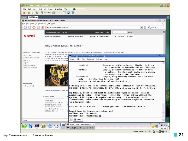
Task: Click the Shell tab in Konsole
Action: pyautogui.click(x=78, y=119)
